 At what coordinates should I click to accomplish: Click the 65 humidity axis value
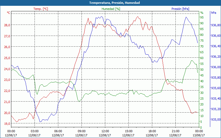click(x=202, y=52)
